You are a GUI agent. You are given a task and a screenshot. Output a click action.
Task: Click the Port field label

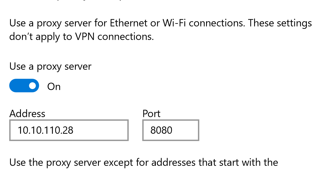coord(151,113)
